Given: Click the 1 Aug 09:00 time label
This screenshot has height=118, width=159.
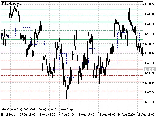Looking at the screenshot, I should 47,115.
